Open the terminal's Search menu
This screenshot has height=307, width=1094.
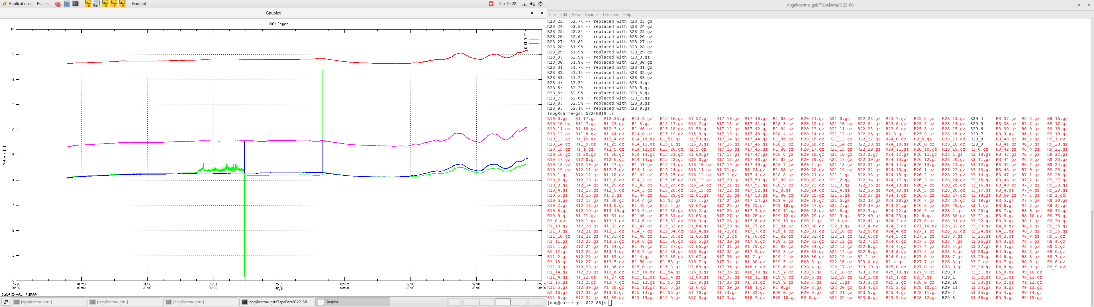591,14
